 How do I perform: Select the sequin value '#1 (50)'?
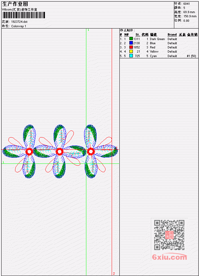[191, 56]
